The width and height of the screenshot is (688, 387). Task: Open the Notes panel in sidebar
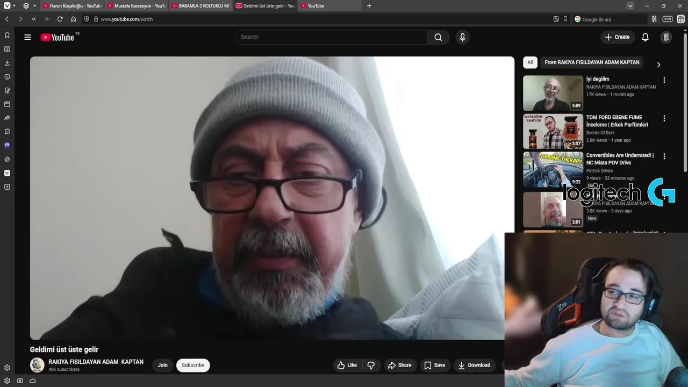(x=7, y=90)
